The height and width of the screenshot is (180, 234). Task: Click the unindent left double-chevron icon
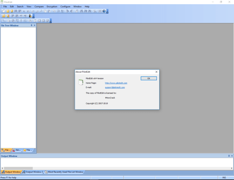click(x=72, y=11)
